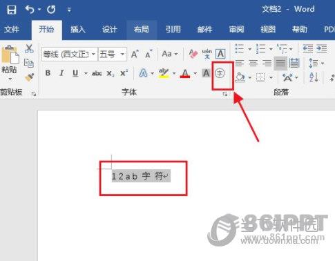Toggle Italic formatting

[x=61, y=73]
